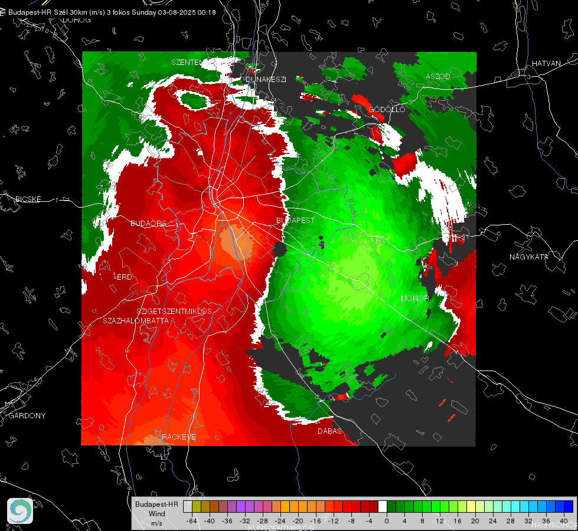Viewport: 578px width, 531px height.
Task: Click the RÁCKEVE town label
Action: pos(179,437)
